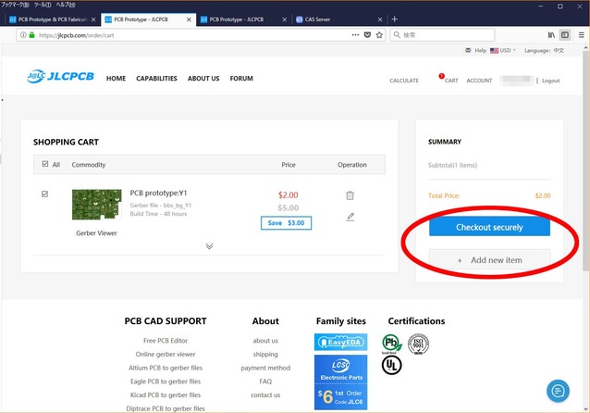
Task: Open the Firefox hamburger menu
Action: pyautogui.click(x=582, y=35)
